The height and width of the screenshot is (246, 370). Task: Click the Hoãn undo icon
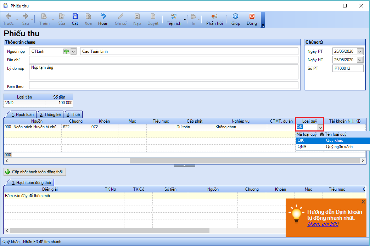[x=103, y=19]
